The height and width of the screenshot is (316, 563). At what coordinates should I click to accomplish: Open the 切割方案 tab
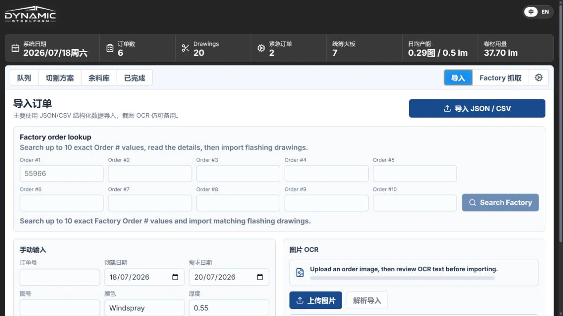point(60,78)
